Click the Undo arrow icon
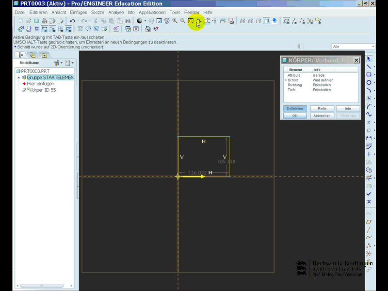The height and width of the screenshot is (291, 388). [72, 21]
